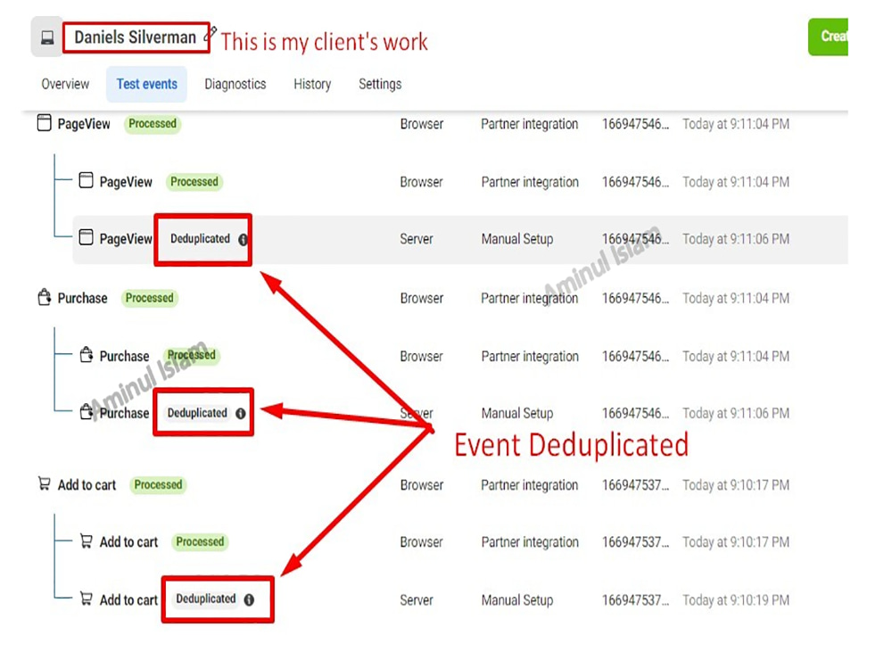Viewport: 892px width, 669px height.
Task: Select the top-level Add to cart row label
Action: [87, 485]
